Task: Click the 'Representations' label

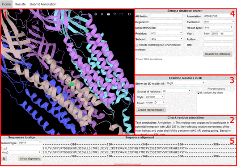Action: [x=216, y=89]
